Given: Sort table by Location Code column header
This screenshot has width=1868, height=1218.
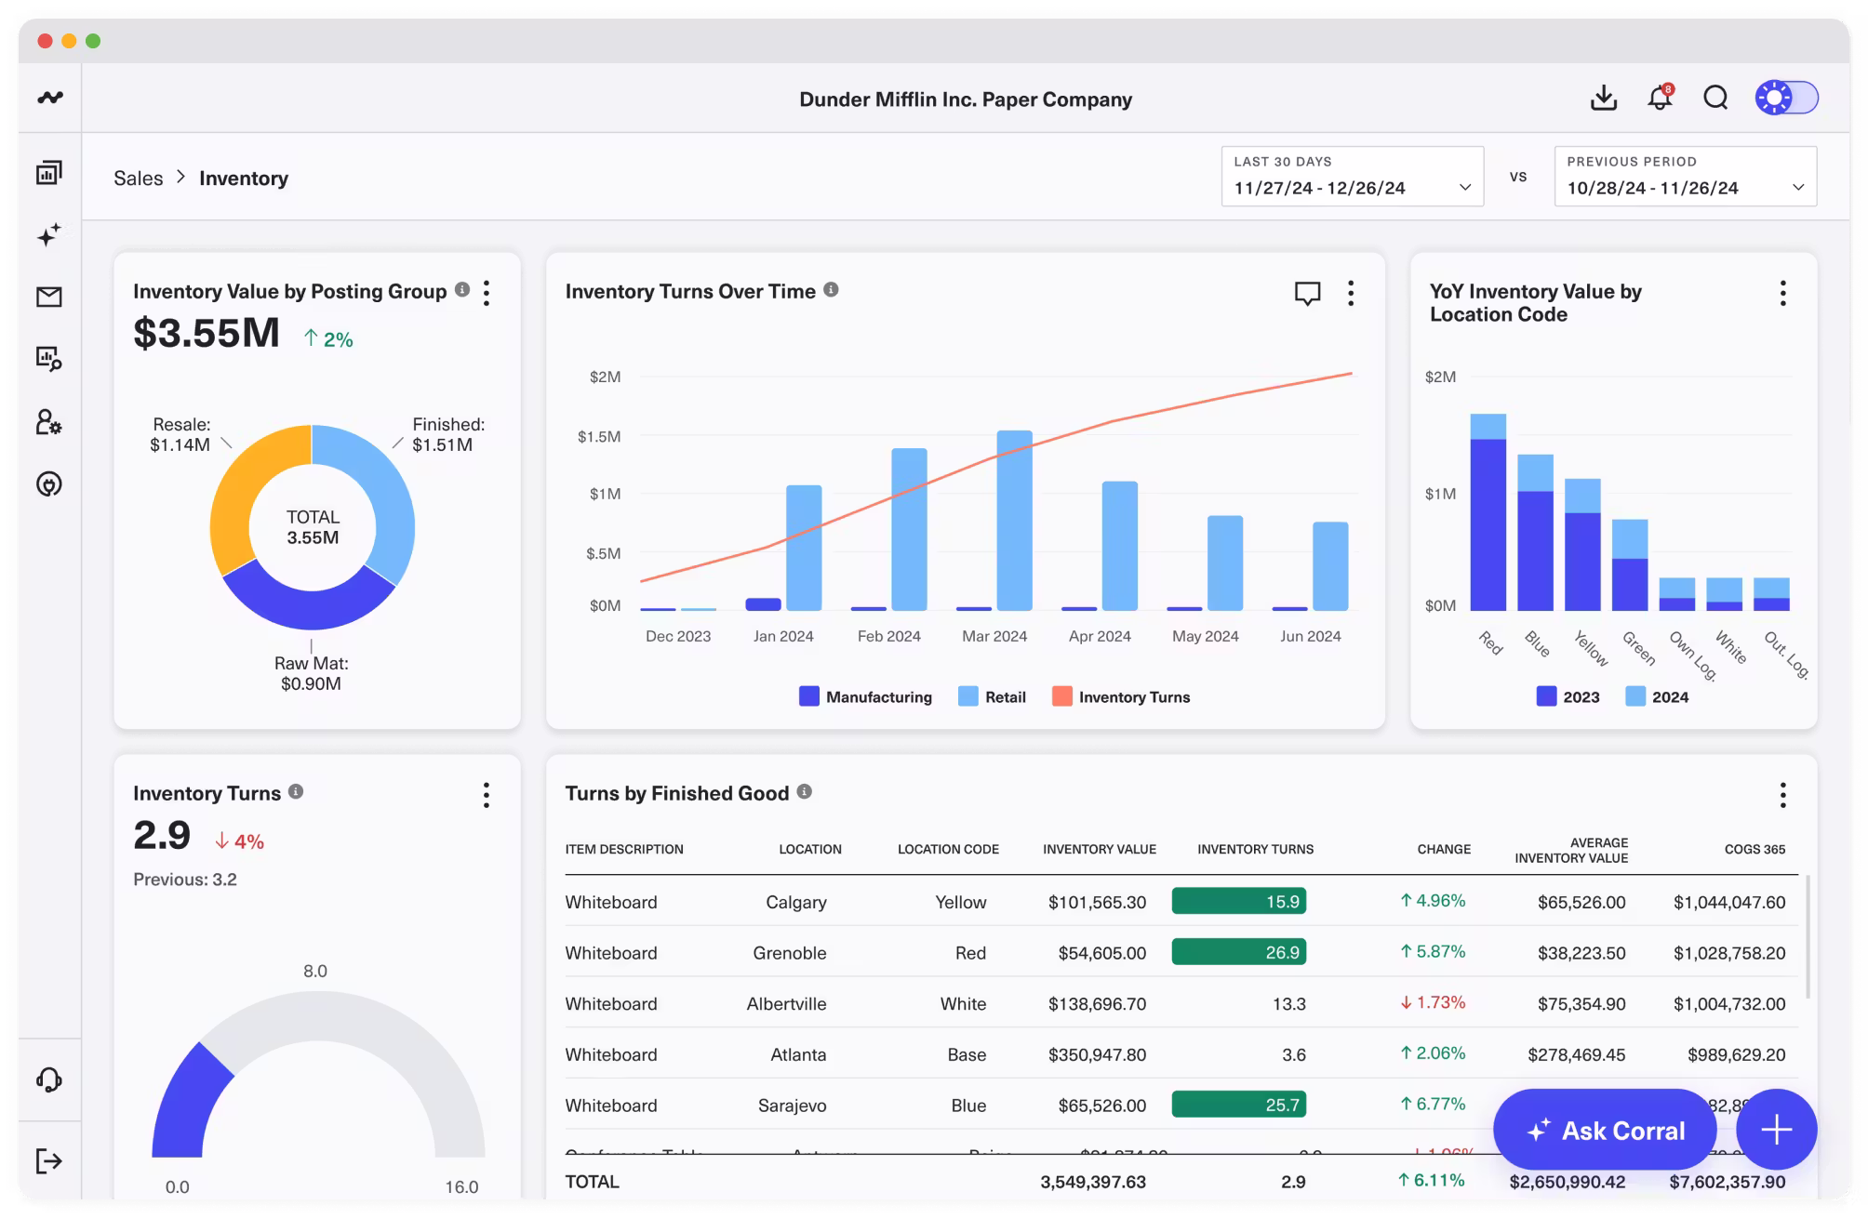Looking at the screenshot, I should pos(948,849).
